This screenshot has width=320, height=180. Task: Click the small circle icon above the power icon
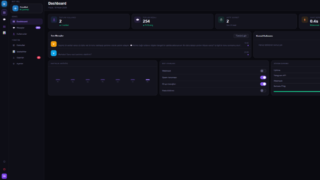click(4, 161)
